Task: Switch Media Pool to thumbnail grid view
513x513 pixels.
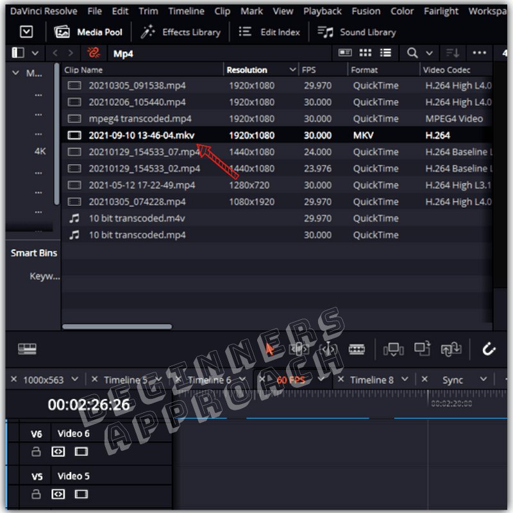Action: pyautogui.click(x=365, y=53)
